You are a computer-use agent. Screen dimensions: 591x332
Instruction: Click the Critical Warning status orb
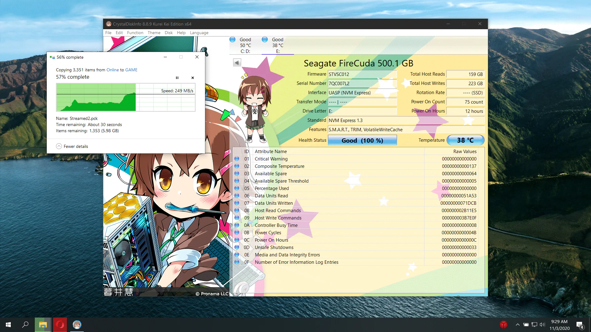pyautogui.click(x=237, y=159)
